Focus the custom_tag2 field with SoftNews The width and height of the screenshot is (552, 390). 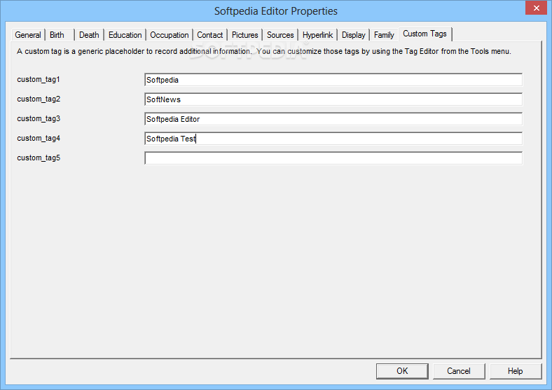[333, 99]
